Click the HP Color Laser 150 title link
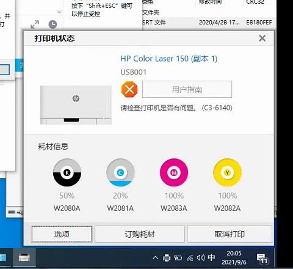This screenshot has width=293, height=269. (x=169, y=59)
